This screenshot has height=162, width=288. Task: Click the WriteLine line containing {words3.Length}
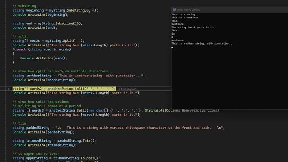(x=76, y=115)
